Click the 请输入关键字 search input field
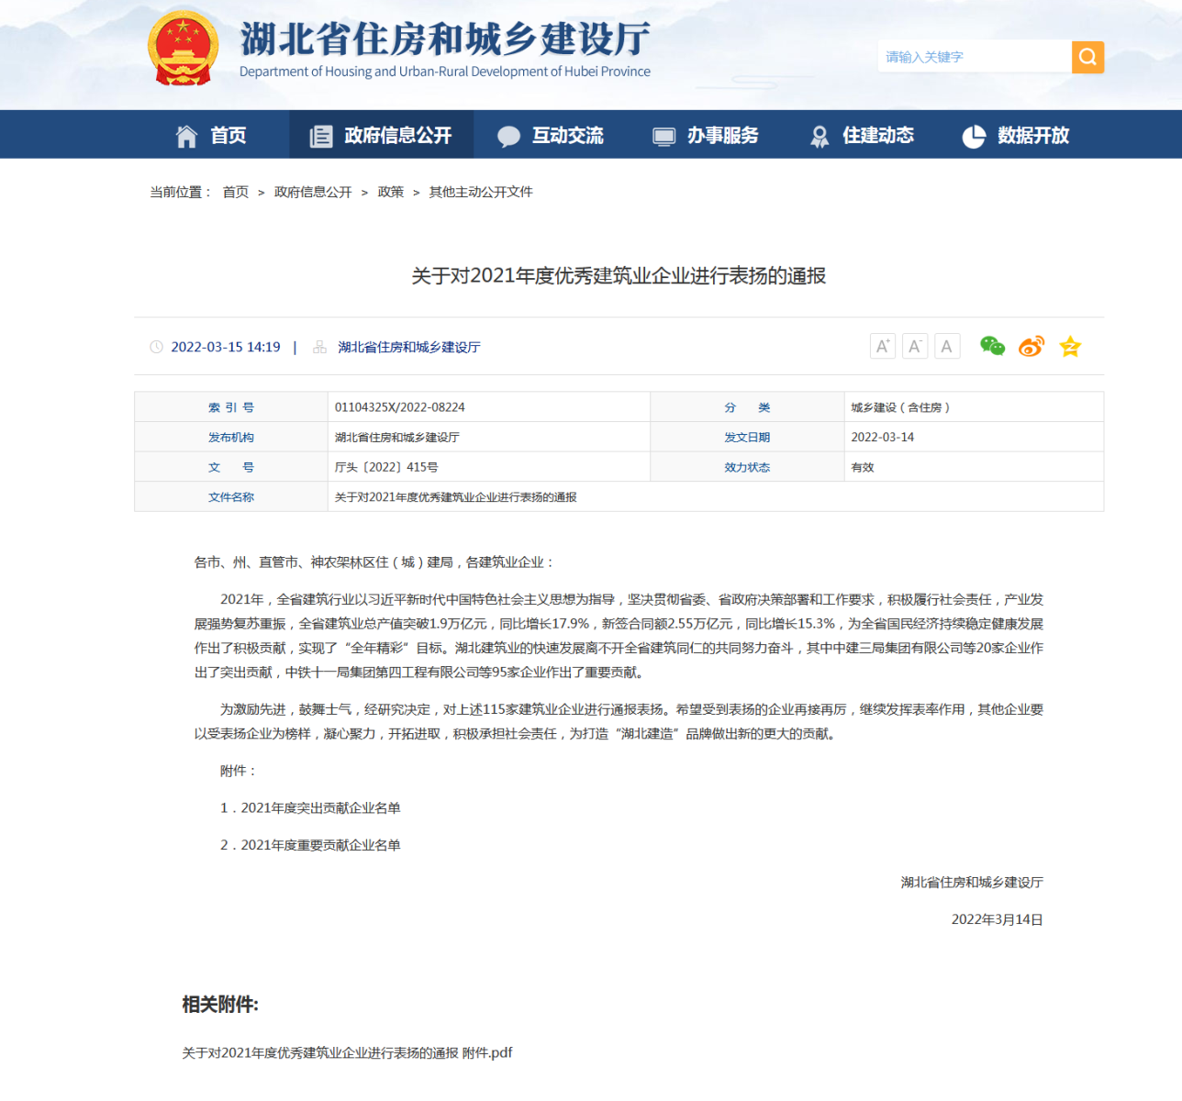 [973, 57]
